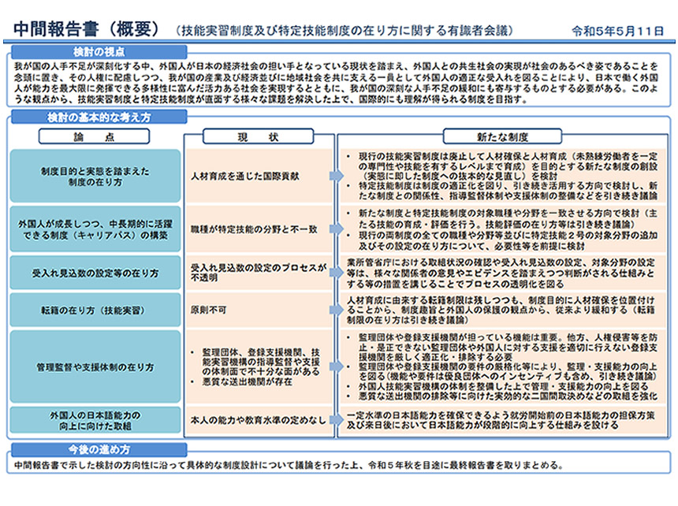Click the topic "転籍の在り方（技能実習）"
678x506 pixels.
click(x=95, y=311)
